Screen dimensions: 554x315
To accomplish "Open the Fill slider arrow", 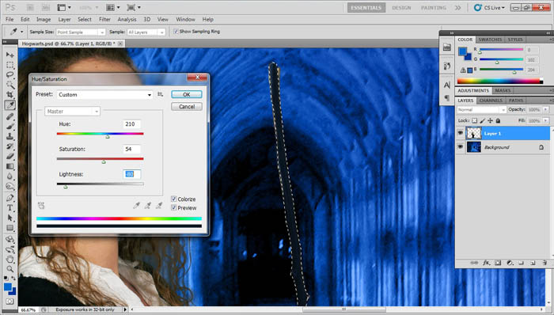I will [546, 121].
